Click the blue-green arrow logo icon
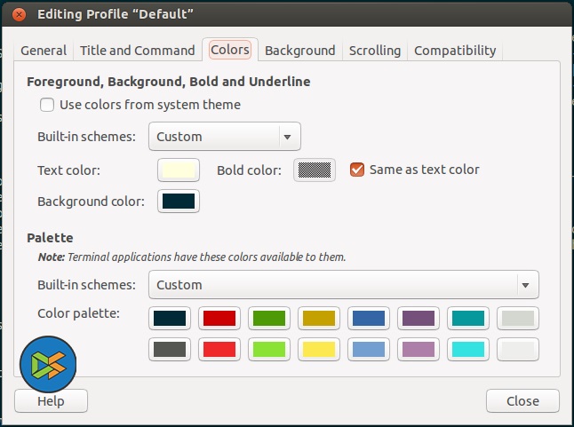Image resolution: width=574 pixels, height=427 pixels. (45, 365)
